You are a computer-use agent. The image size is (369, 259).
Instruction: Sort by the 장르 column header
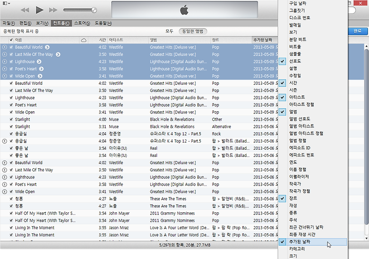tap(231, 40)
